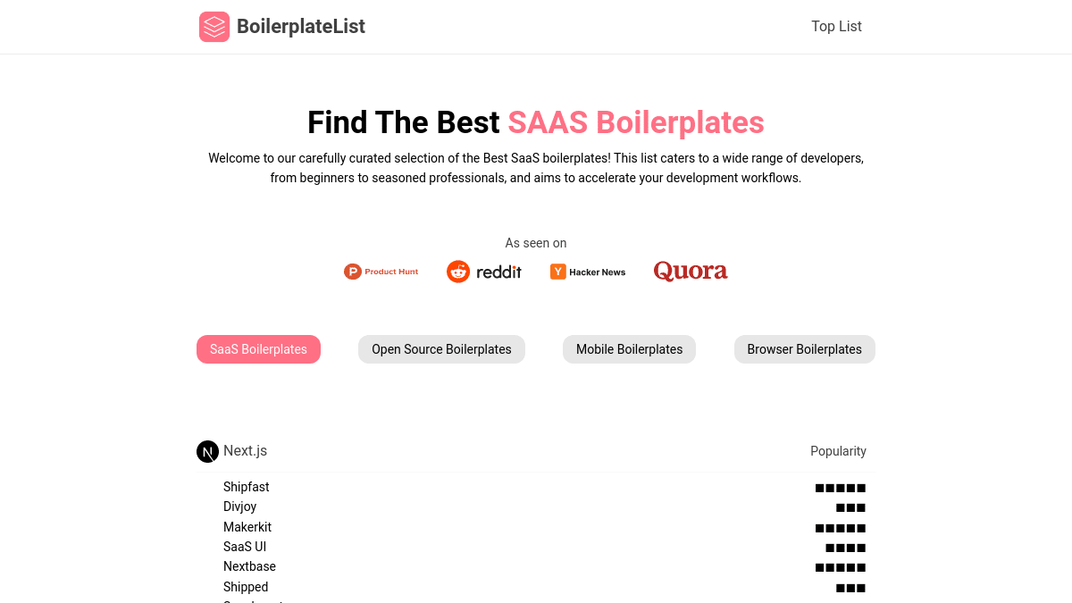Viewport: 1072px width, 603px height.
Task: Select the SaaS Boilerplates filter
Action: tap(258, 349)
